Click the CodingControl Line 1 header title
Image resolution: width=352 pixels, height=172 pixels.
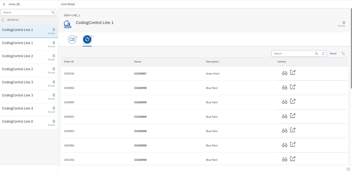tap(94, 22)
